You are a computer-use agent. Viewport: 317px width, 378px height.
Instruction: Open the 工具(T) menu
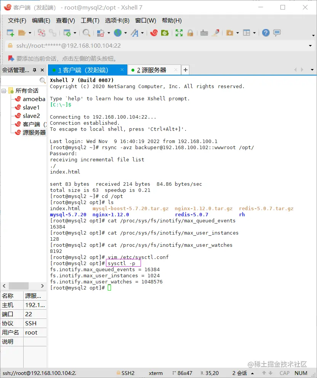point(90,21)
